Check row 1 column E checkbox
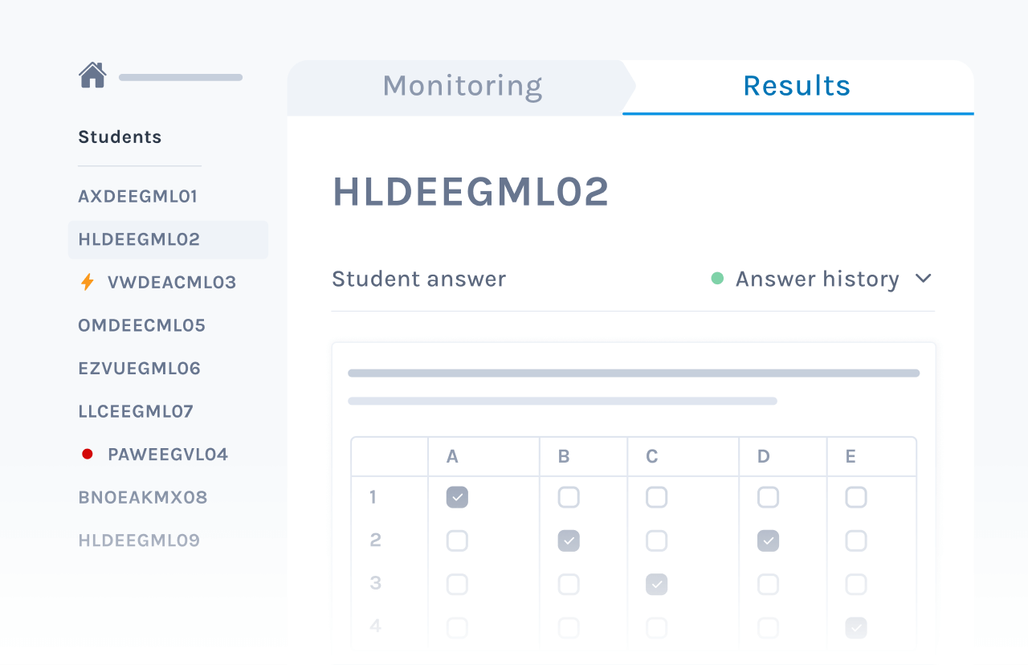Viewport: 1028px width, 665px height. tap(856, 497)
